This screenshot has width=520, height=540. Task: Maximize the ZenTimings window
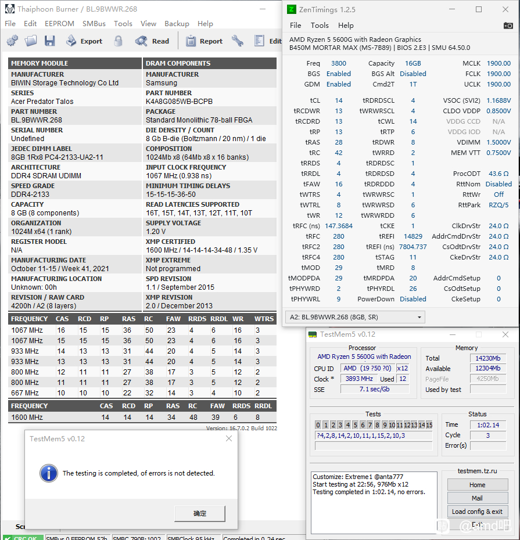click(479, 9)
